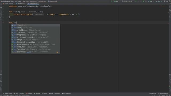Select IntRange (kotlin.ranges) suggestion

click(35, 40)
